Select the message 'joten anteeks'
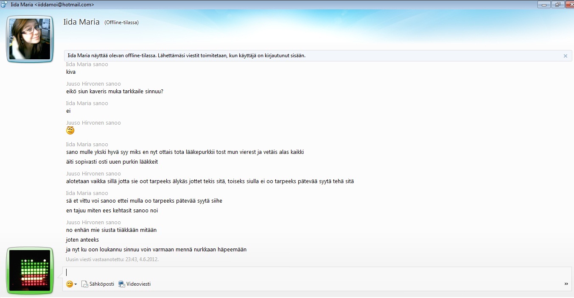The height and width of the screenshot is (298, 574). [82, 240]
